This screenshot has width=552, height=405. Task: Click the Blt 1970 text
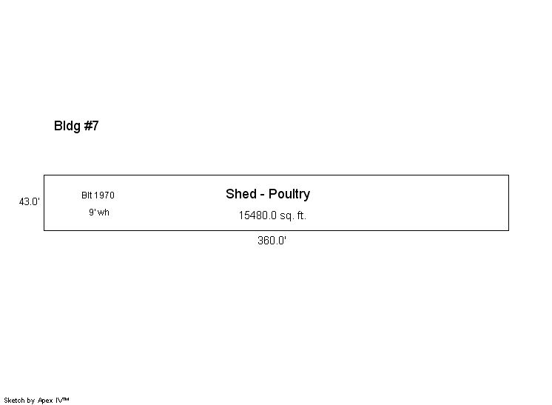tap(98, 195)
